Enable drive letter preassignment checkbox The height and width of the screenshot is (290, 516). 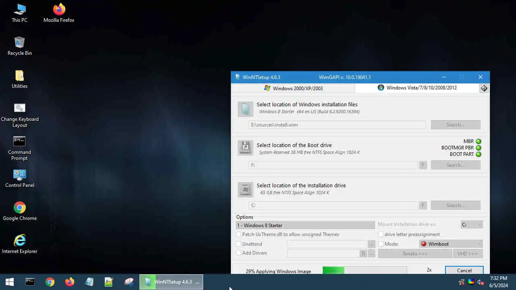tap(381, 234)
